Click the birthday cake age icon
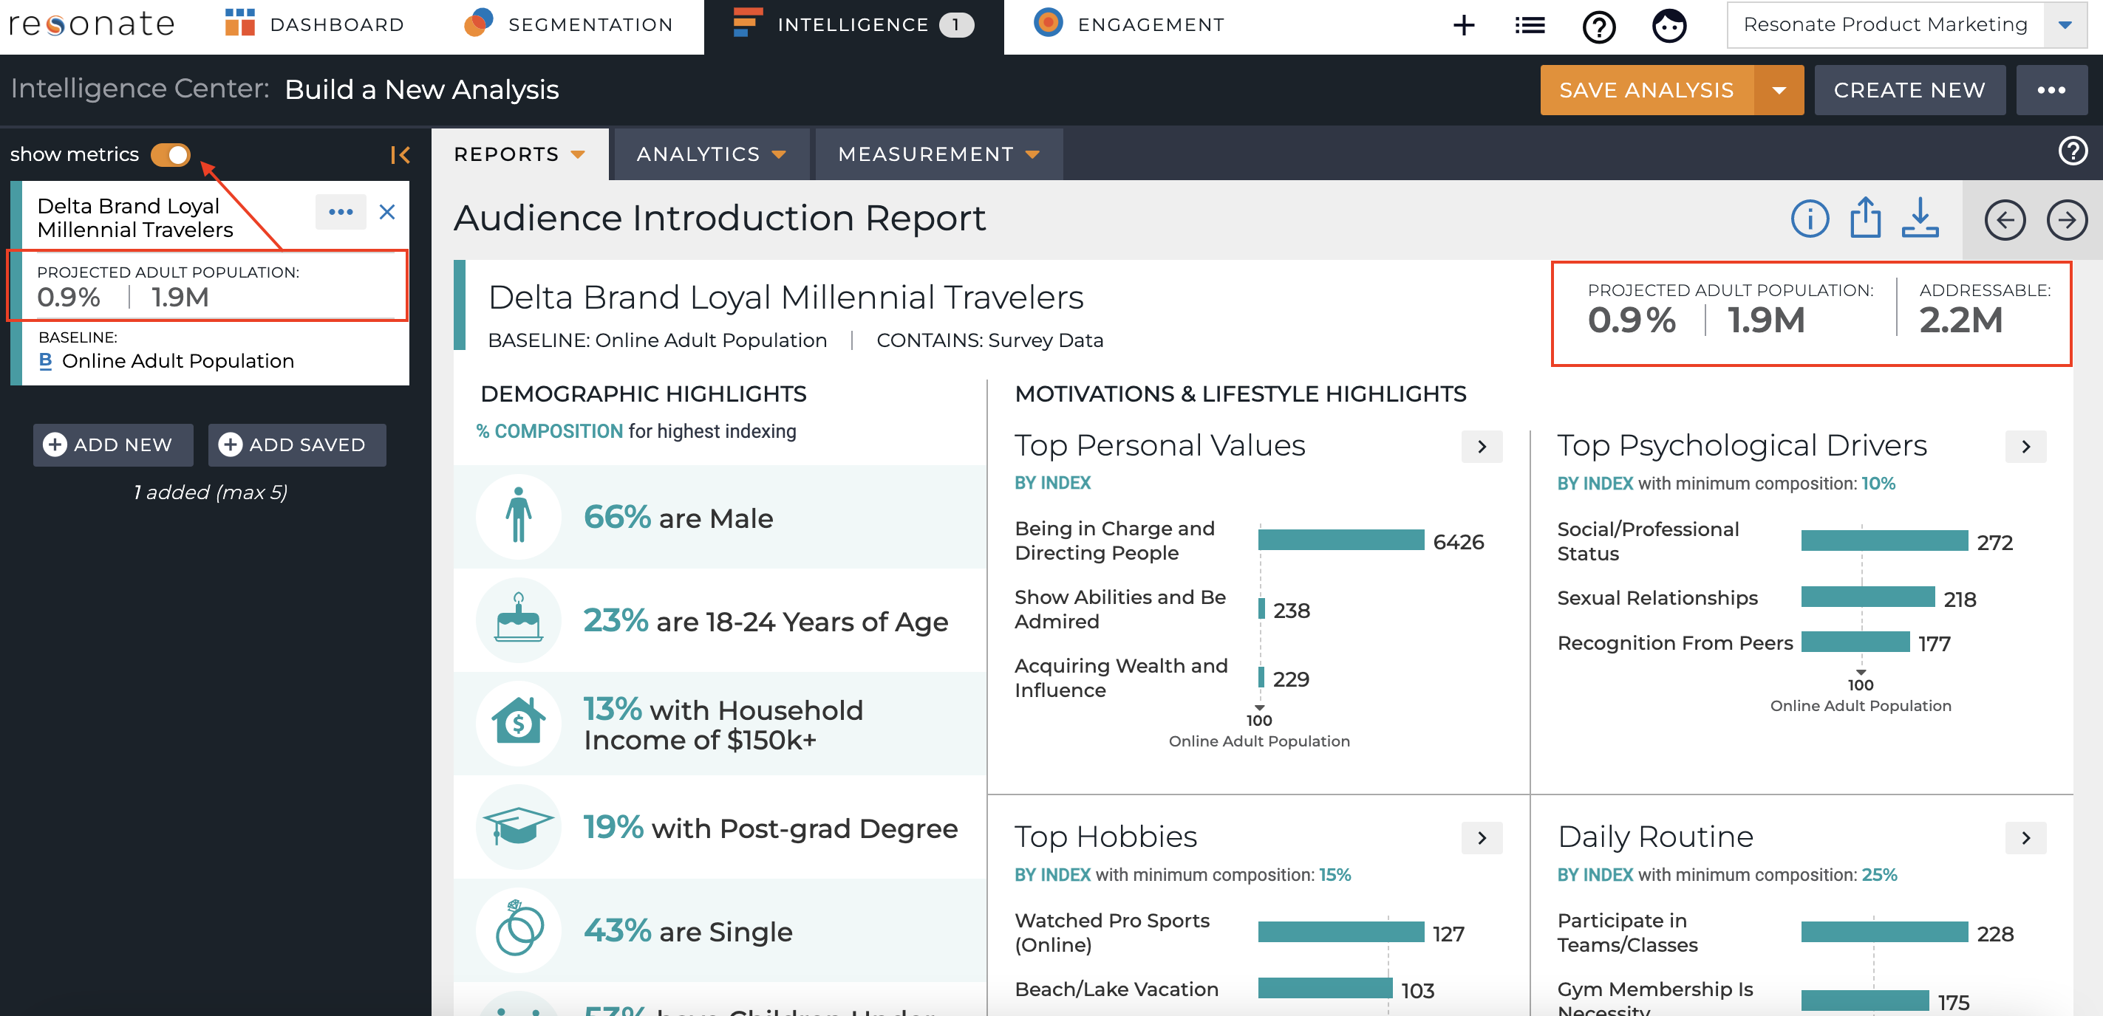Screen dimensions: 2103x1016 [519, 620]
